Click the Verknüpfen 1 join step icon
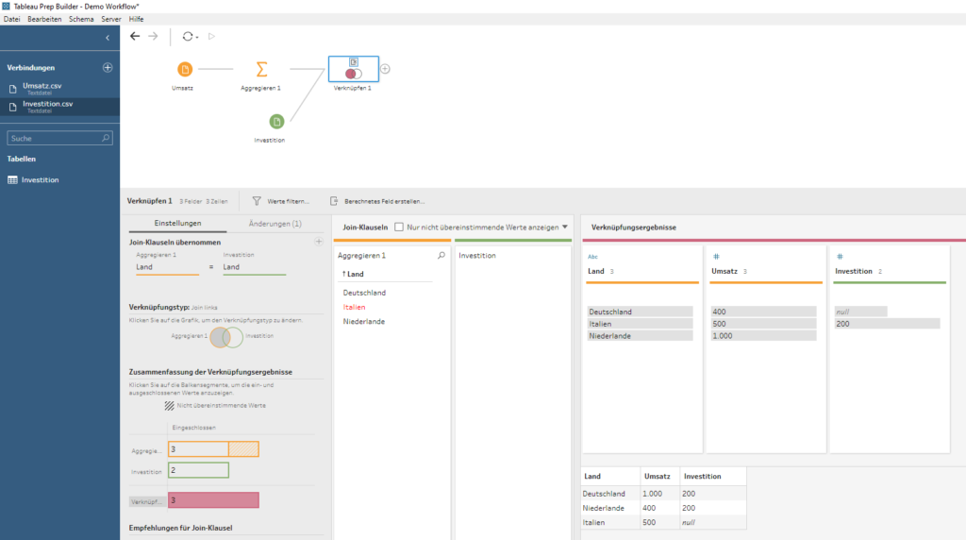This screenshot has width=966, height=540. [354, 68]
